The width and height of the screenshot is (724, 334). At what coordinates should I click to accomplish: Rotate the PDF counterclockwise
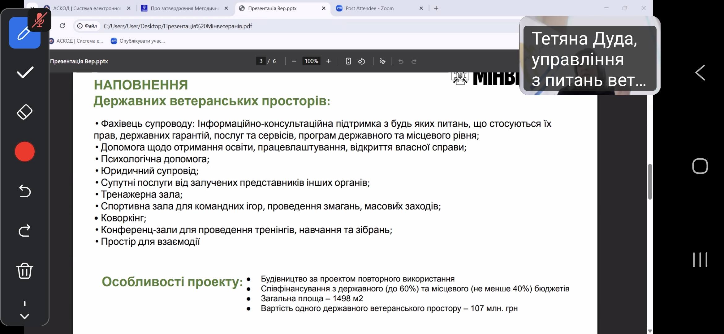pyautogui.click(x=362, y=61)
